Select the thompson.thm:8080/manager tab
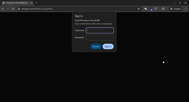The width and height of the screenshot is (189, 102). point(17,3)
